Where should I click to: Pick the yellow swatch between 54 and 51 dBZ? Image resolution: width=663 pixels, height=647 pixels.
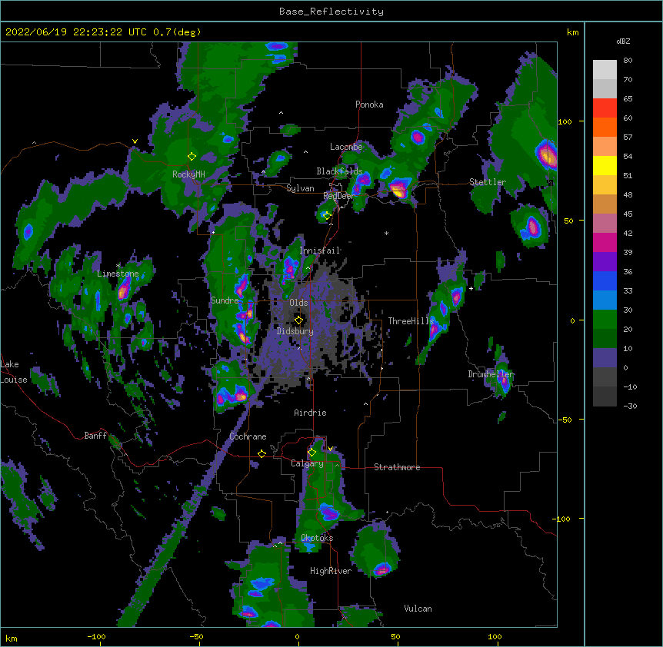[605, 165]
